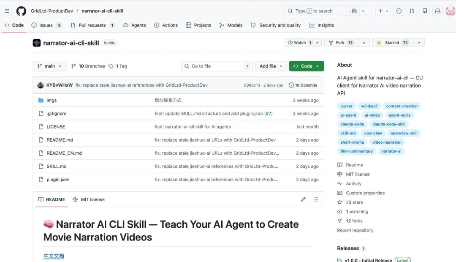Open the README.md file

pos(60,140)
